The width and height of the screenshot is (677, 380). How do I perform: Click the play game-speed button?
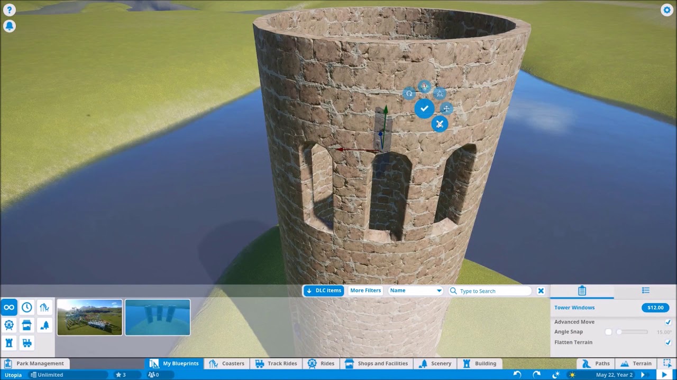click(664, 375)
